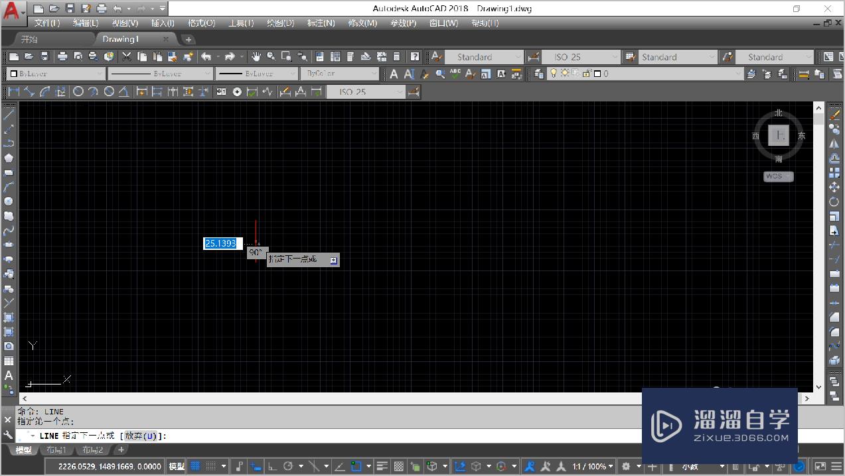Click the Save floppy disk icon
Image resolution: width=845 pixels, height=476 pixels.
pos(44,57)
